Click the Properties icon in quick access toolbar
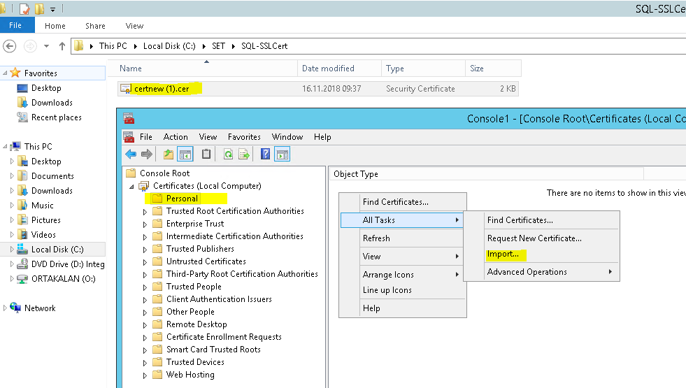Viewport: 686px width, 388px height. 25,9
